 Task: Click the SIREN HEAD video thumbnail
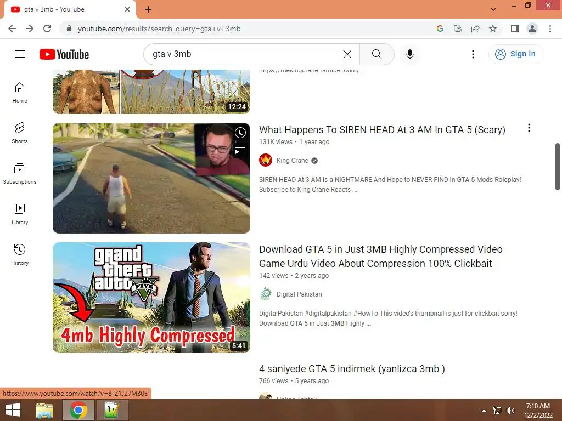[151, 178]
